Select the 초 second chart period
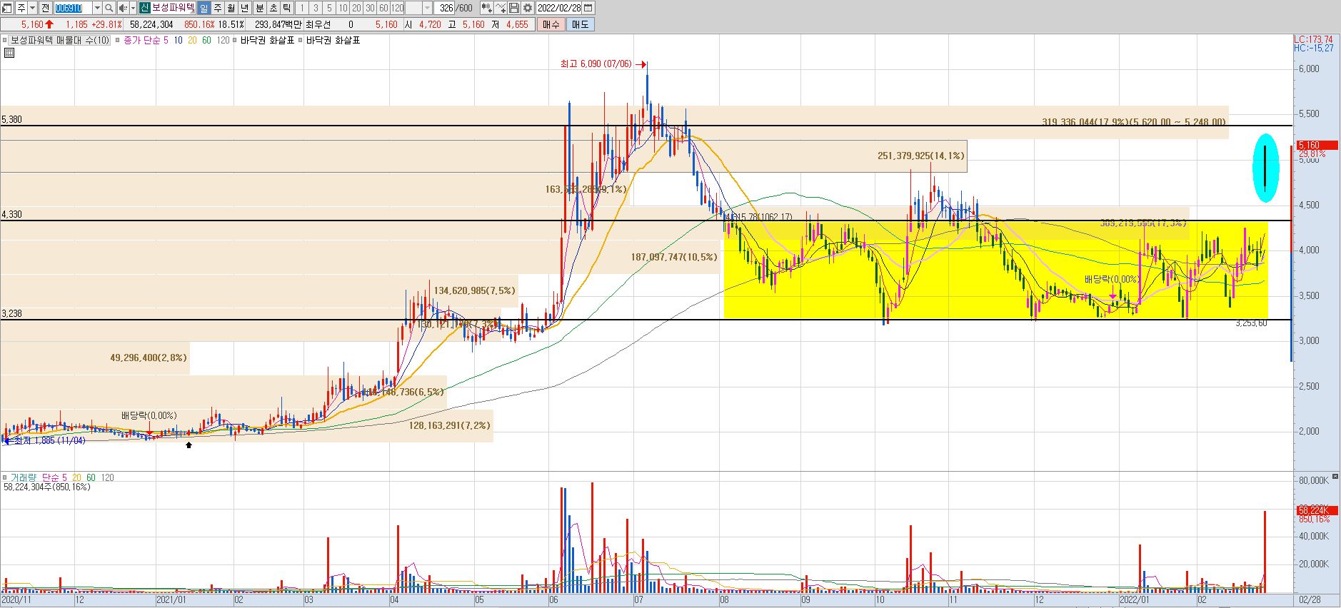The width and height of the screenshot is (1341, 608). pyautogui.click(x=273, y=8)
